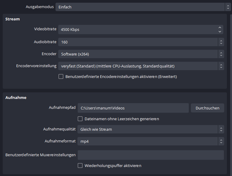Tick Dateinamen ohne Leerzeichen generieren checkbox
Screen dimensions: 232x176
coord(80,119)
